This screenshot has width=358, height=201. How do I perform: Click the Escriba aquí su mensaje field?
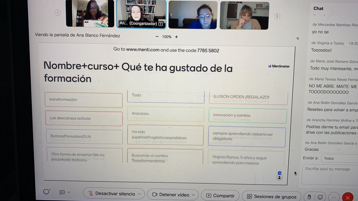click(328, 169)
